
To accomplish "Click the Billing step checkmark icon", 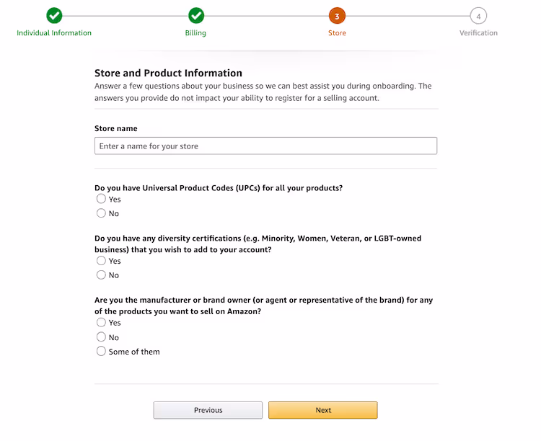I will (196, 16).
